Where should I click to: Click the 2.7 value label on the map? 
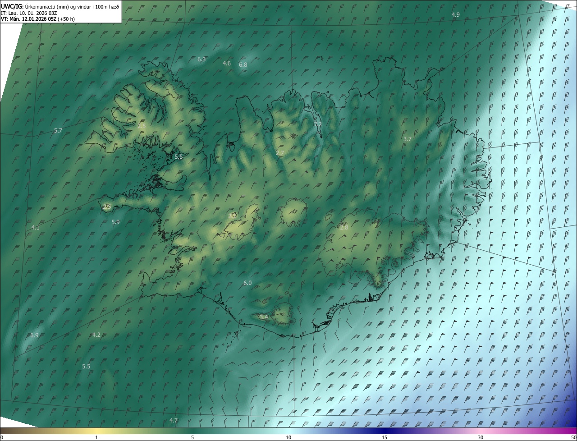(280, 153)
